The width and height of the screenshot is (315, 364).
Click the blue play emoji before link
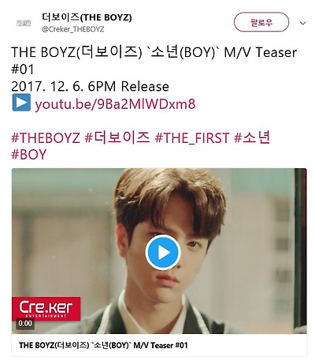(21, 103)
